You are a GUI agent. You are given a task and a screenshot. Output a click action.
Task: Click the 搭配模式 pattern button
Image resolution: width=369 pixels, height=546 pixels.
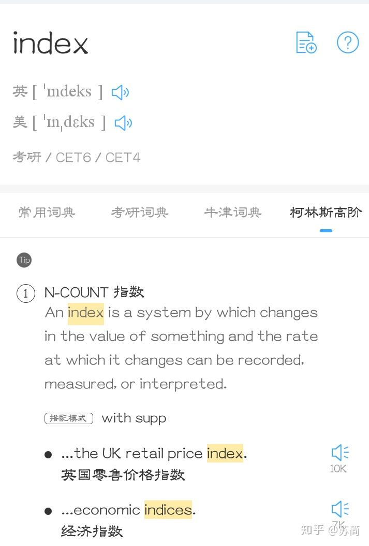[x=68, y=418]
